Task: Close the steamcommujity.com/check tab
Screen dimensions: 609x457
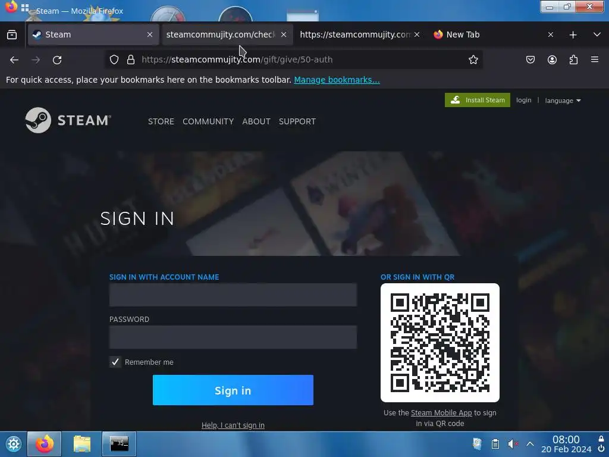Action: coord(284,35)
